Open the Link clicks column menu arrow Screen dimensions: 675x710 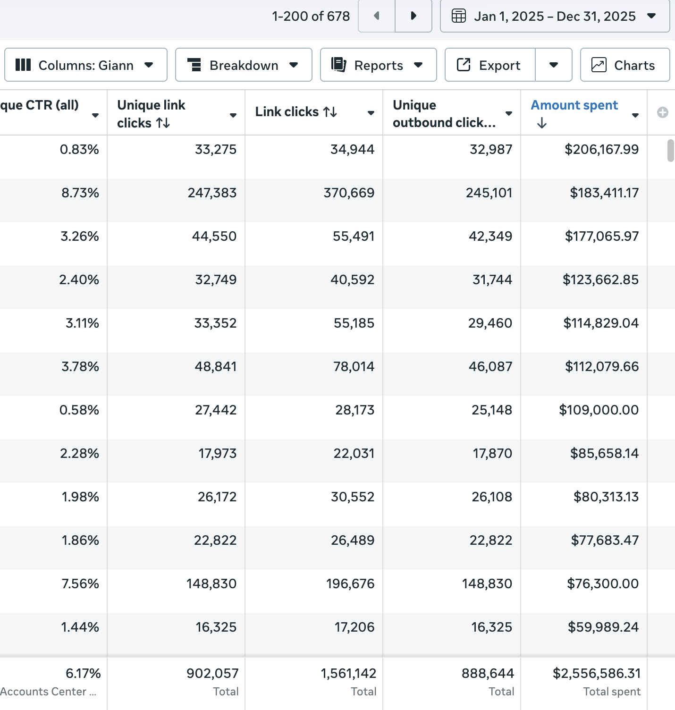coord(371,113)
